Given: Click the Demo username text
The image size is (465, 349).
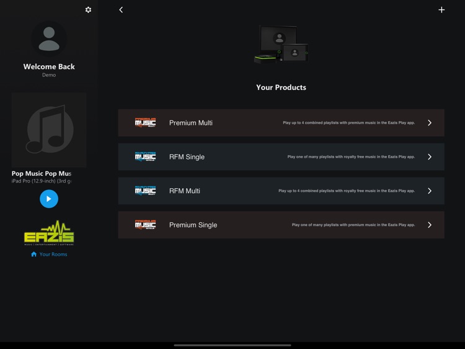Looking at the screenshot, I should point(49,75).
